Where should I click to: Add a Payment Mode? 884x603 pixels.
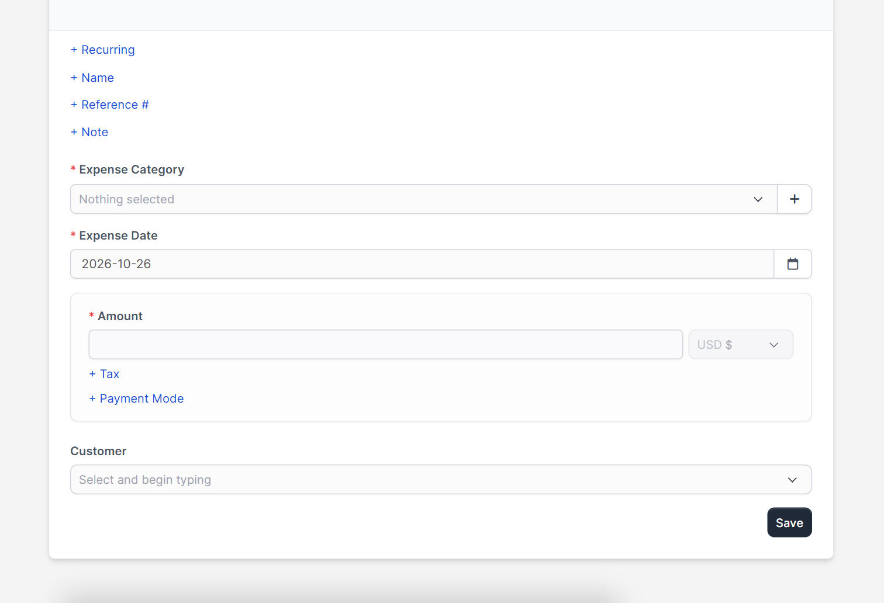pos(136,398)
